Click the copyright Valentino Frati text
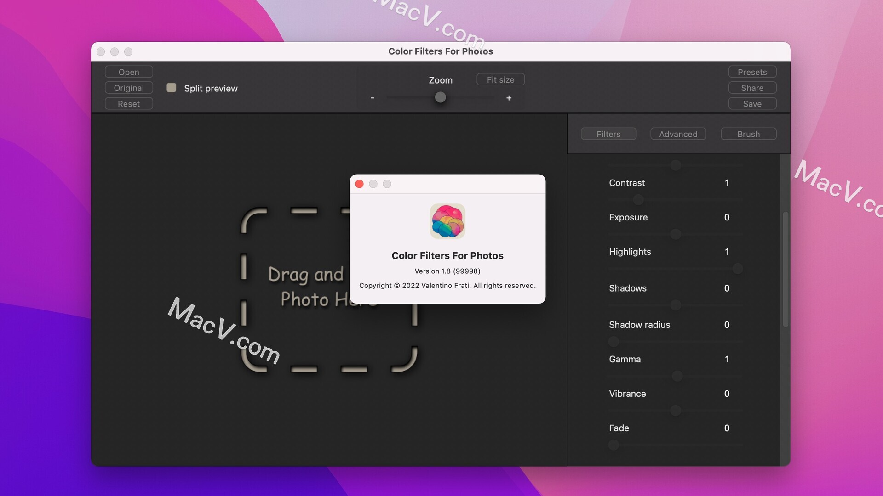The width and height of the screenshot is (883, 496). (x=447, y=286)
